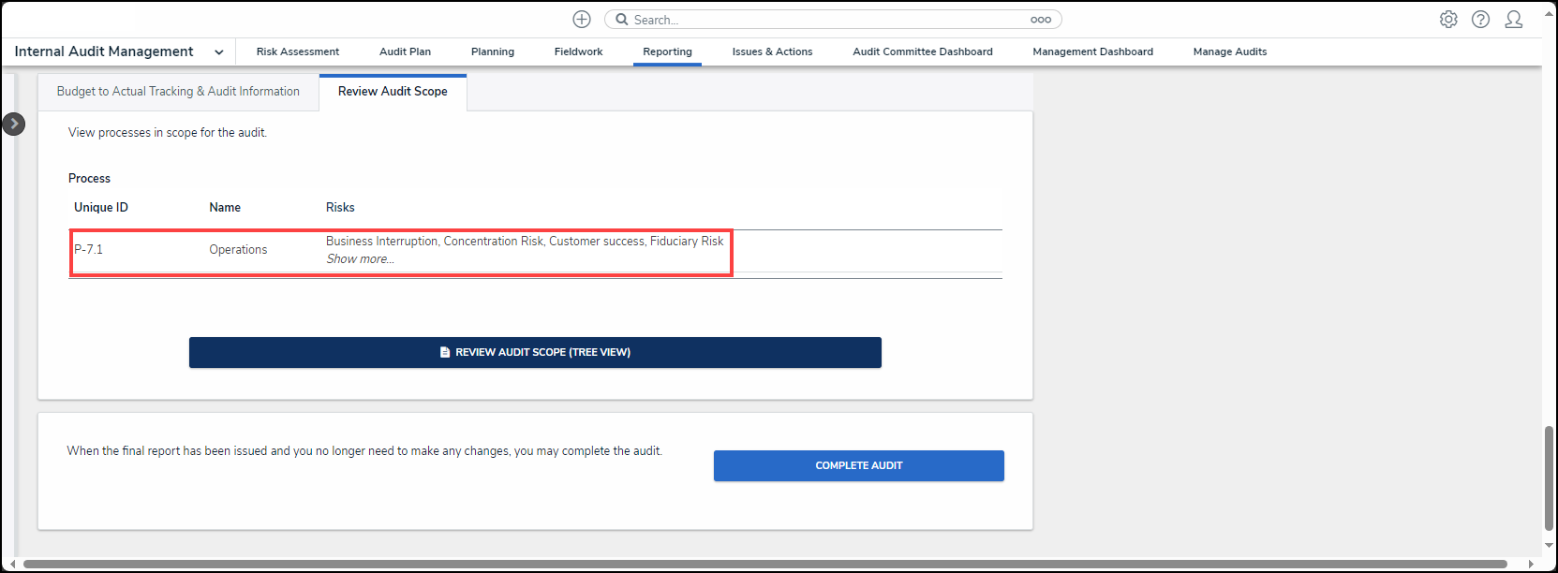Image resolution: width=1558 pixels, height=573 pixels.
Task: Click the magnifier search icon
Action: pyautogui.click(x=622, y=20)
